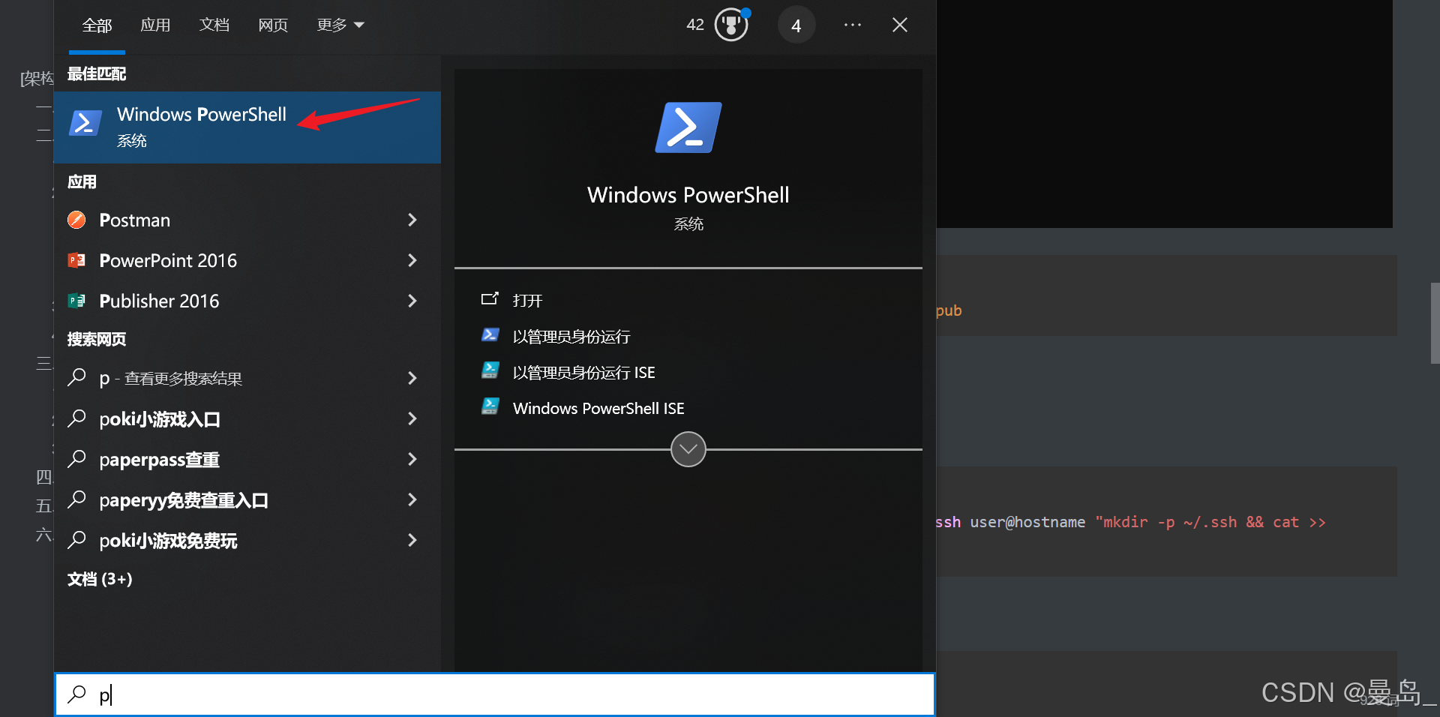Image resolution: width=1440 pixels, height=717 pixels.
Task: Expand arrow for paperyy免费查重入口 suggestion
Action: click(x=412, y=499)
